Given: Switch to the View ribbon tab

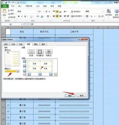Looking at the screenshot, I should [x=59, y=6].
